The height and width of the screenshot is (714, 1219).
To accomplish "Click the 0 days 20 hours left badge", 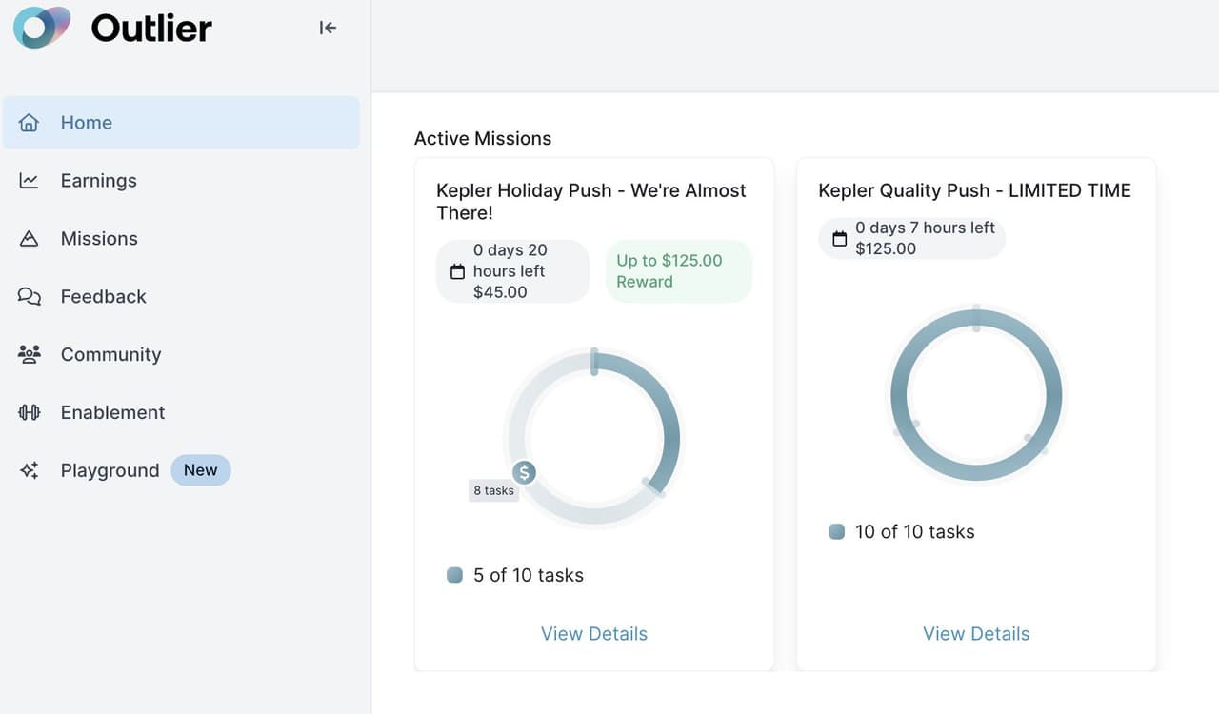I will tap(512, 271).
